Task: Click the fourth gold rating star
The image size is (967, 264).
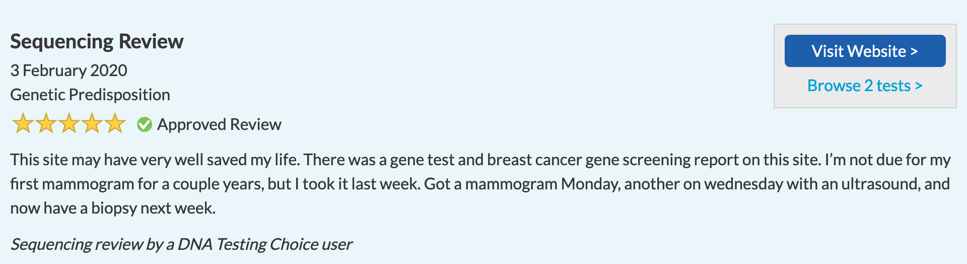Action: [92, 123]
